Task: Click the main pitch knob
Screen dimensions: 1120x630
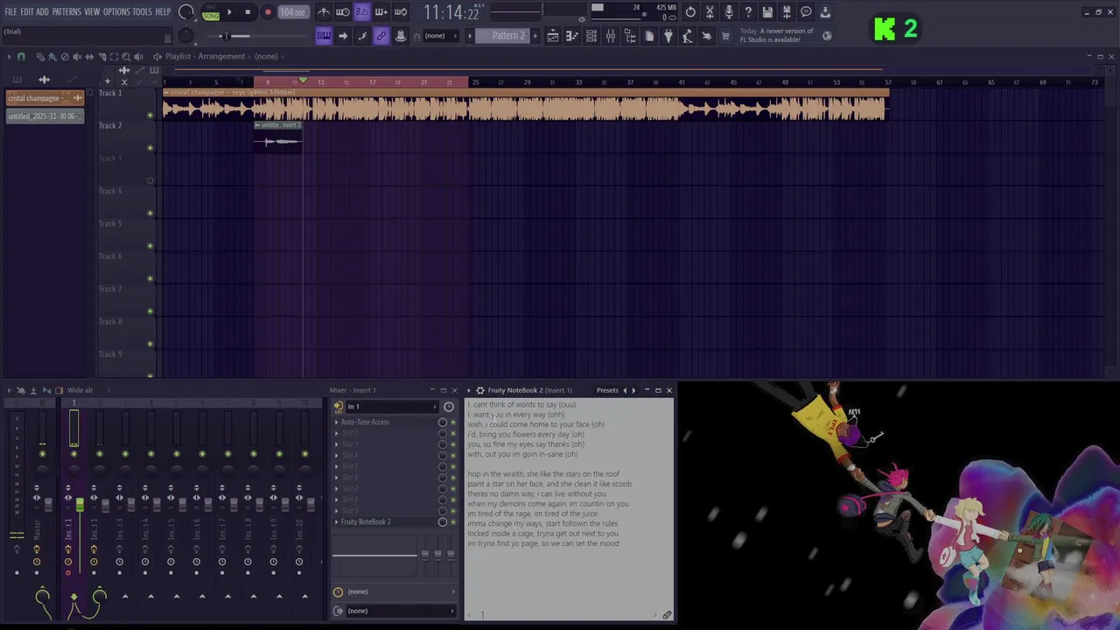Action: pos(186,36)
